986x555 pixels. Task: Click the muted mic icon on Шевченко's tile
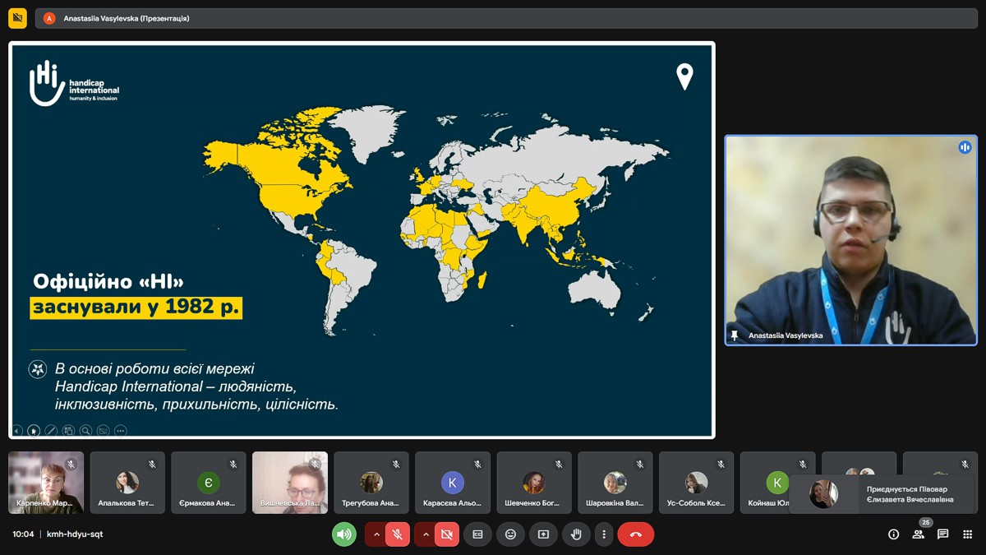coord(559,465)
